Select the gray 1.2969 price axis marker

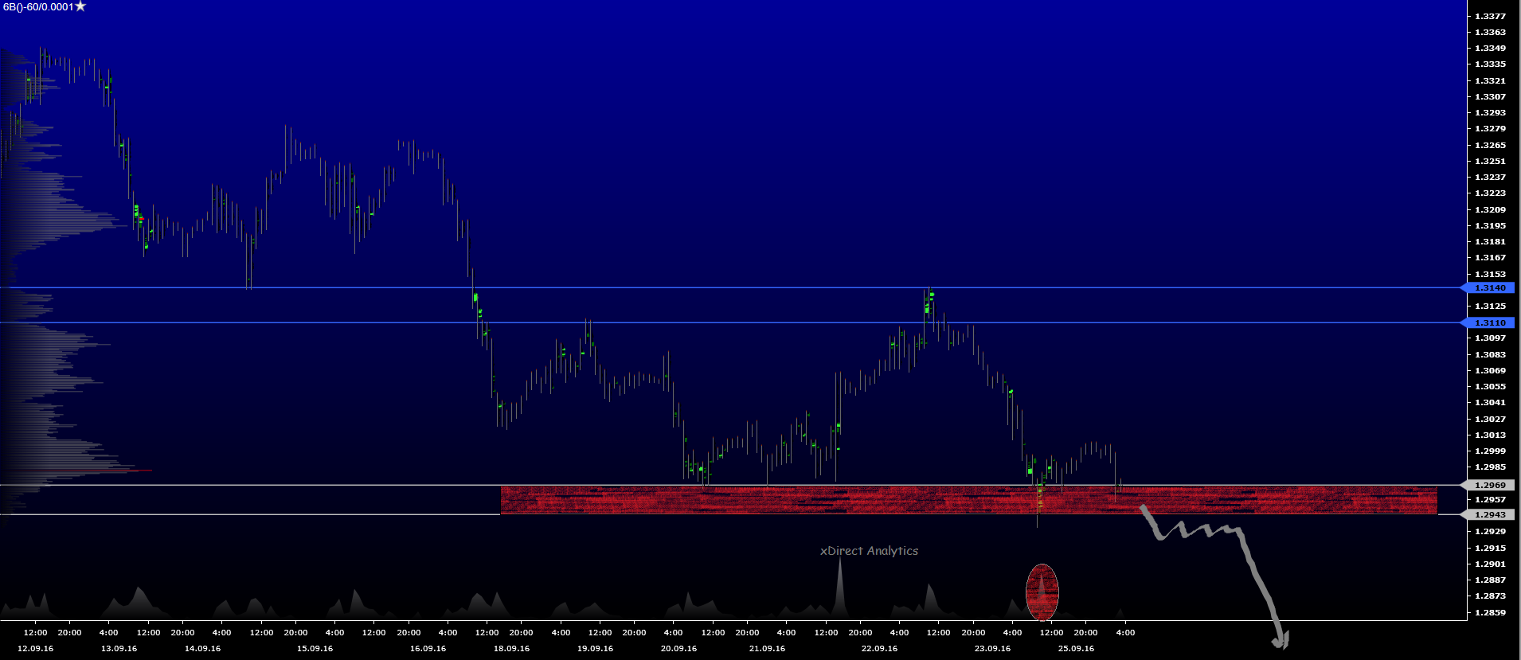(1489, 485)
